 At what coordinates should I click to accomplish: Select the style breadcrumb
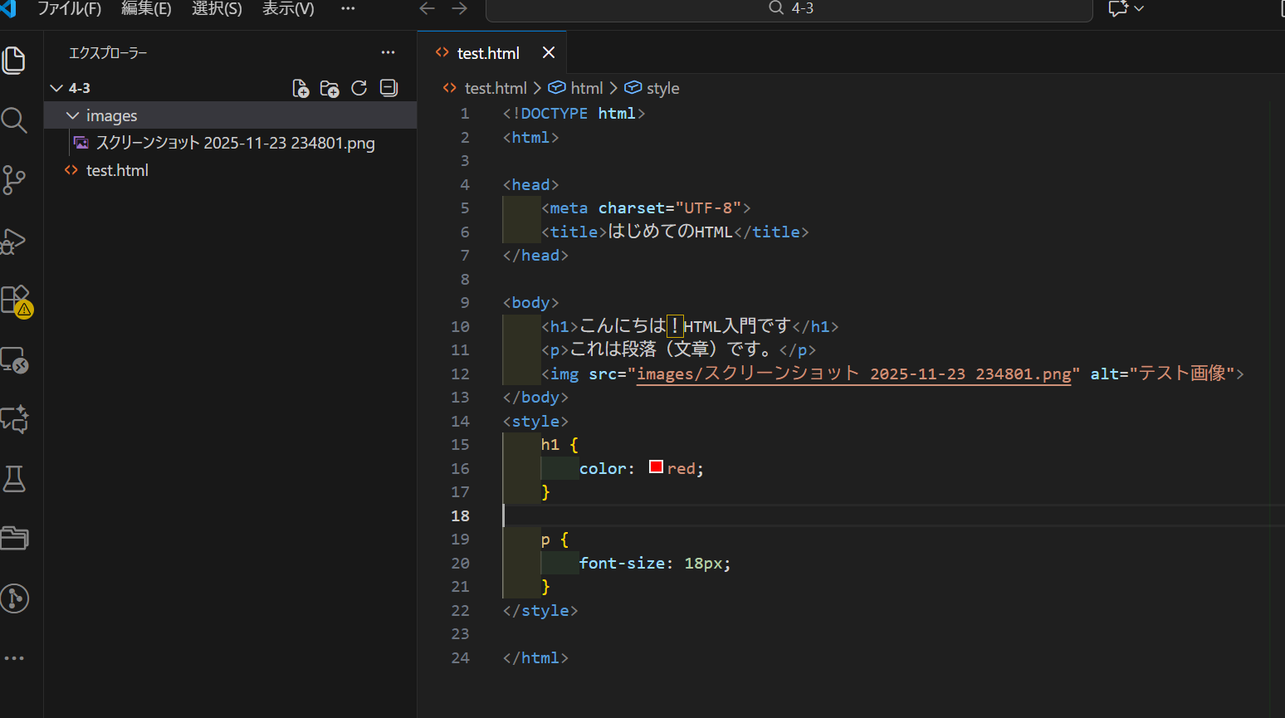coord(661,87)
